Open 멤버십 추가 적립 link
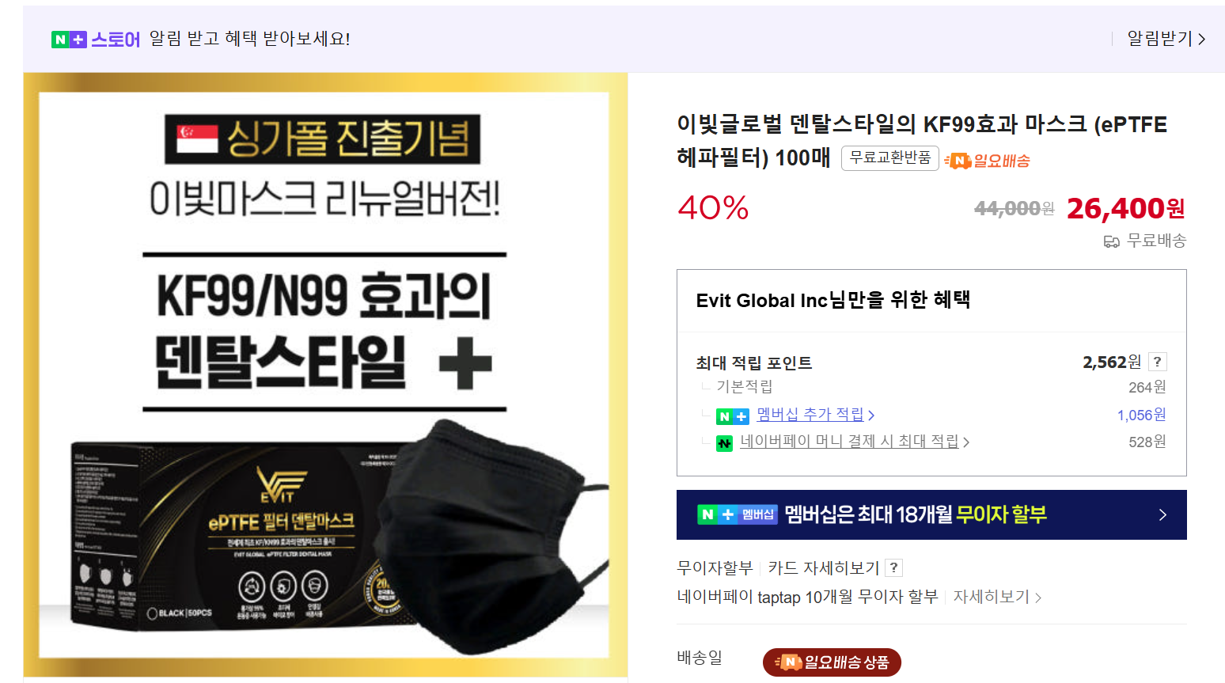 (x=810, y=414)
